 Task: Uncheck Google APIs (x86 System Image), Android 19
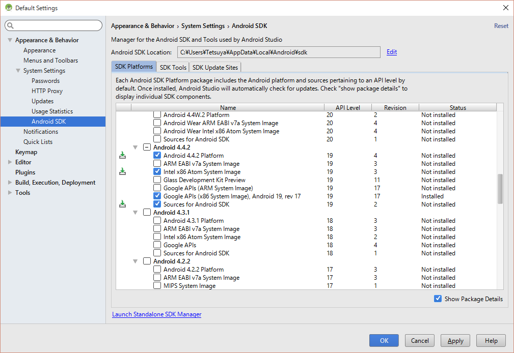coord(157,196)
